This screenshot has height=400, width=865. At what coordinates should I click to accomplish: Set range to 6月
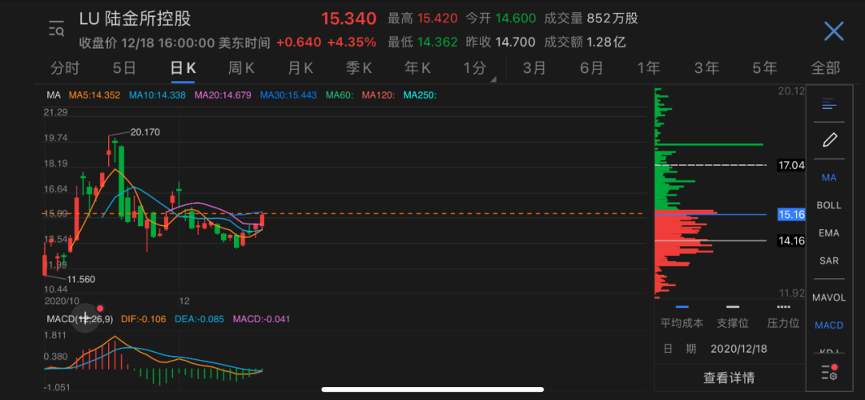click(x=591, y=68)
